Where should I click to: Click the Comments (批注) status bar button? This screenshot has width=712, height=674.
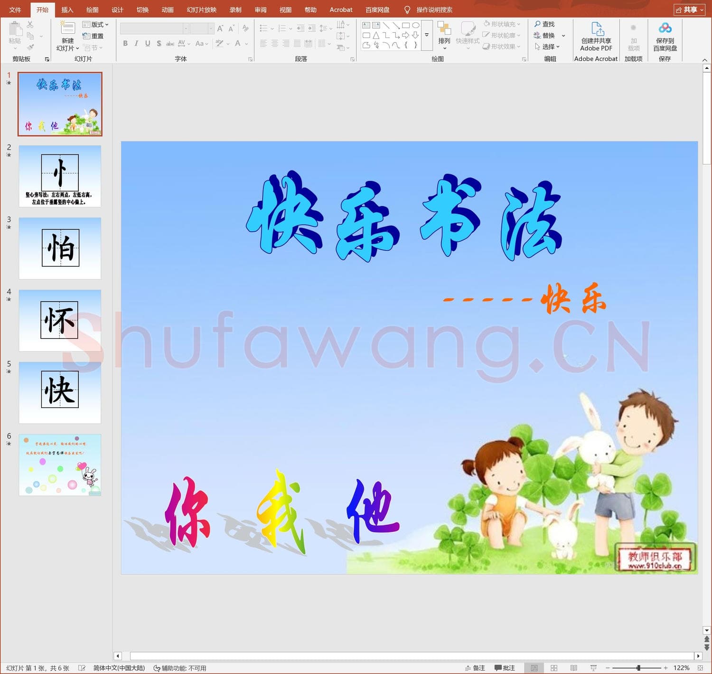[505, 668]
